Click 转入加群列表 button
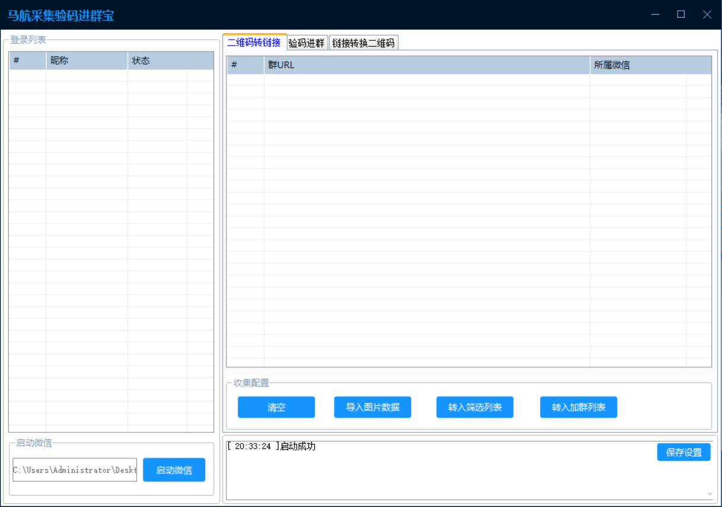 pos(579,407)
